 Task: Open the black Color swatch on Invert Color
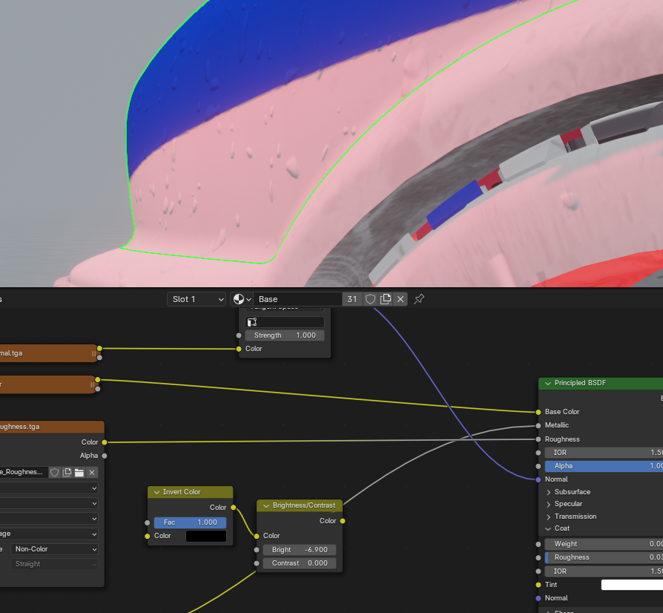click(206, 536)
